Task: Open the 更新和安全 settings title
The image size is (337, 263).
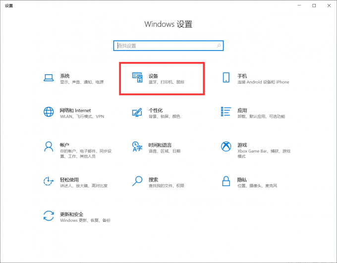Action: click(x=71, y=214)
